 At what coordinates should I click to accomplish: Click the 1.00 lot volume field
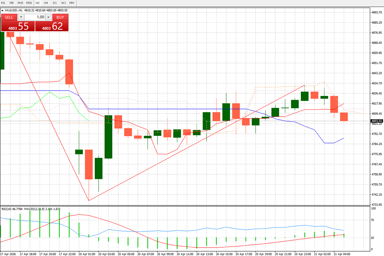tap(35, 17)
